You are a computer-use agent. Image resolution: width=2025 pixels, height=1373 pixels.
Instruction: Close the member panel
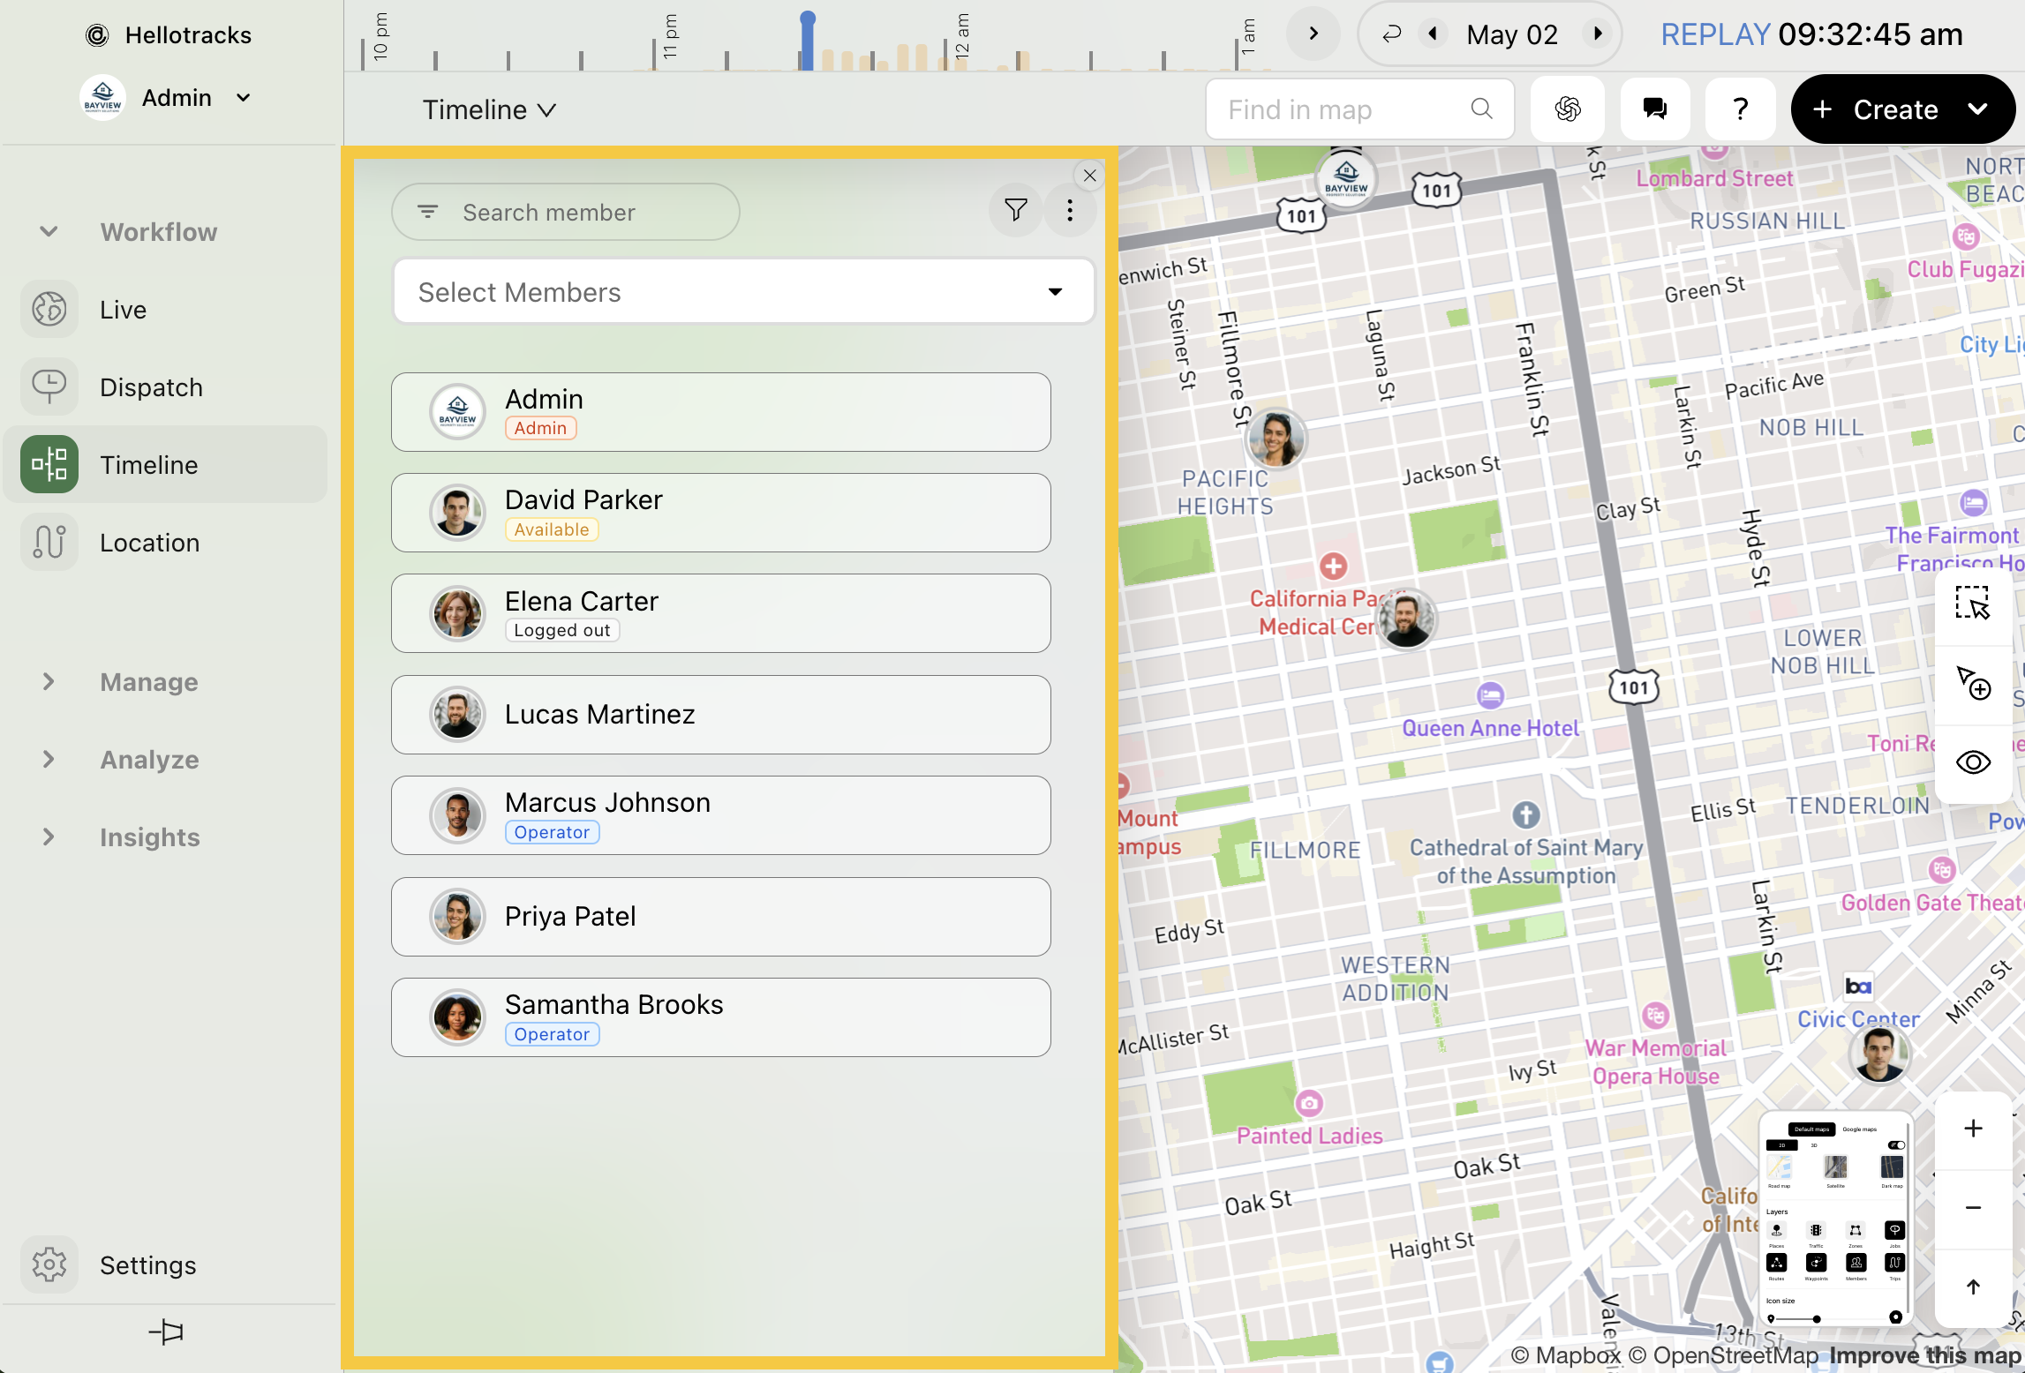(1090, 176)
